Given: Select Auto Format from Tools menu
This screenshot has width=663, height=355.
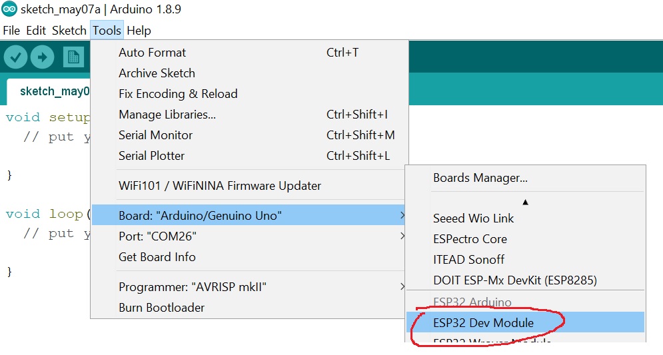Looking at the screenshot, I should [153, 53].
